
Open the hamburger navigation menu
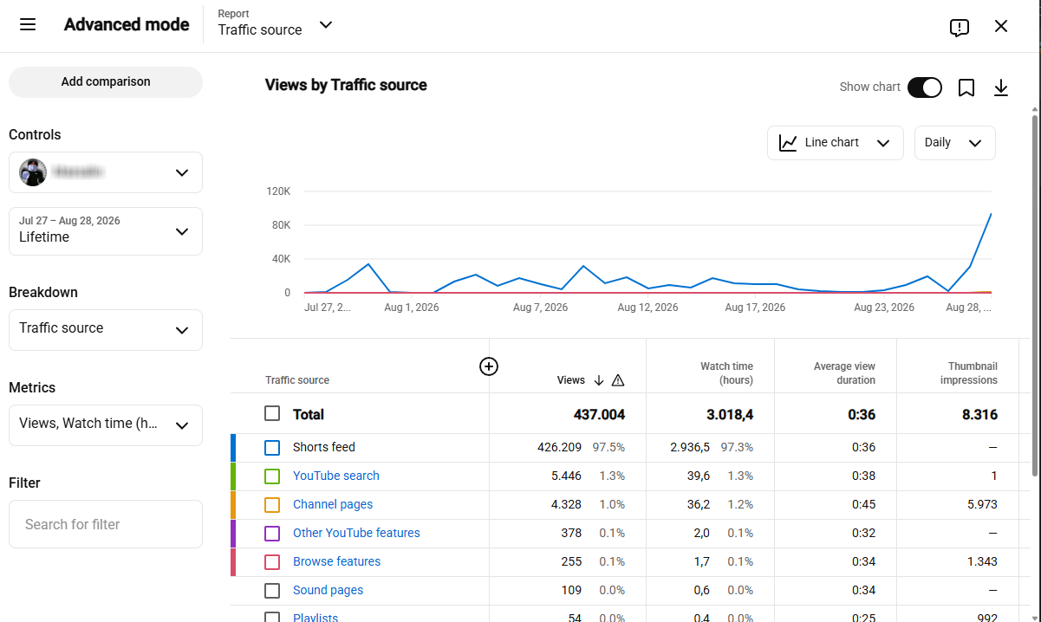[x=28, y=25]
